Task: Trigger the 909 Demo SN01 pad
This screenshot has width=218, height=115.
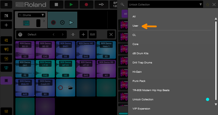Action: (x=65, y=50)
